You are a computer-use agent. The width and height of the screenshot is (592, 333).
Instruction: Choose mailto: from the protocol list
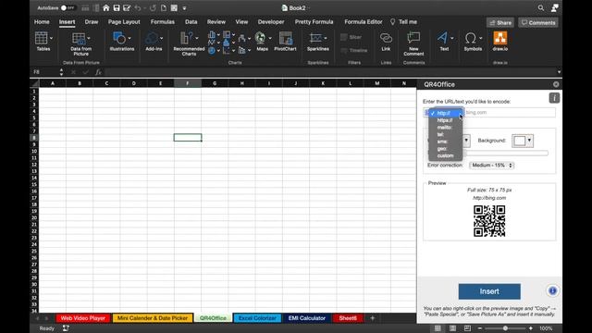click(445, 128)
